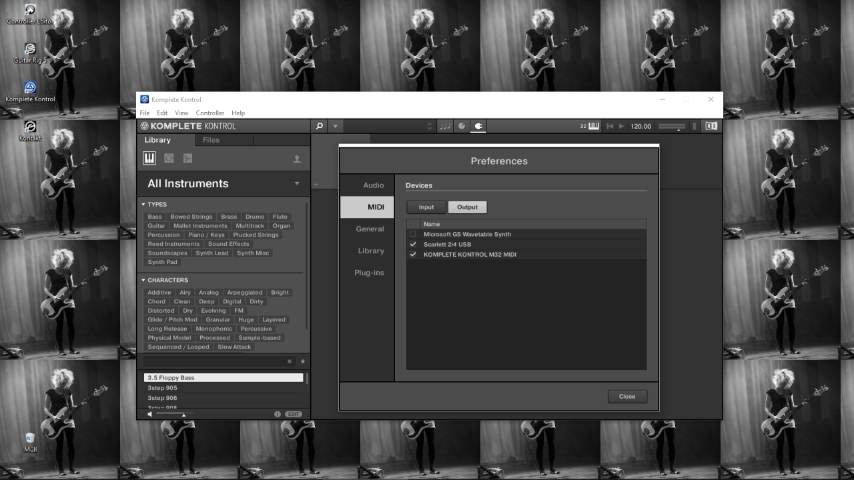This screenshot has width=854, height=480.
Task: Click the play transport button
Action: coord(622,126)
